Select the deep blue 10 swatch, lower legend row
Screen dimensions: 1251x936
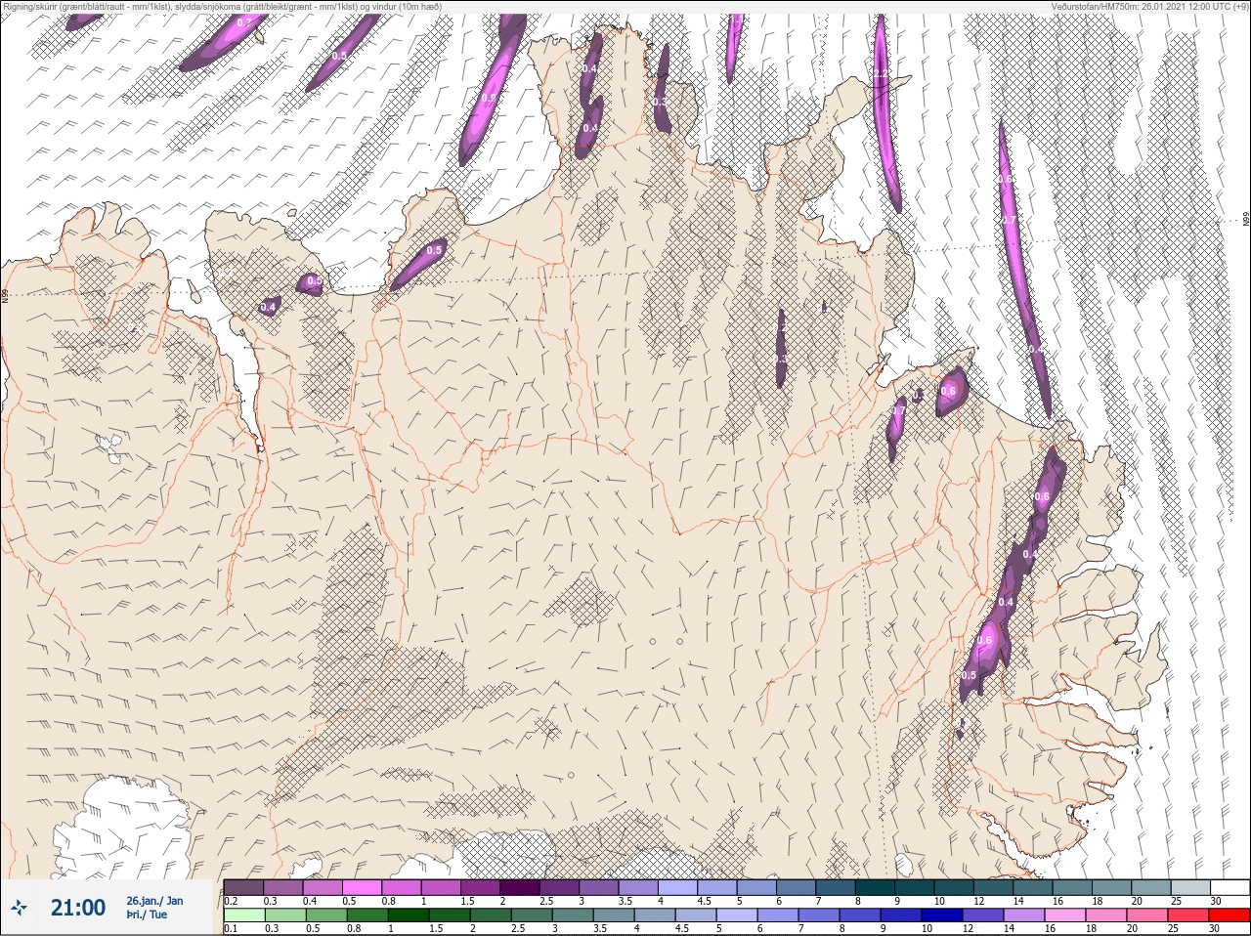tap(942, 915)
